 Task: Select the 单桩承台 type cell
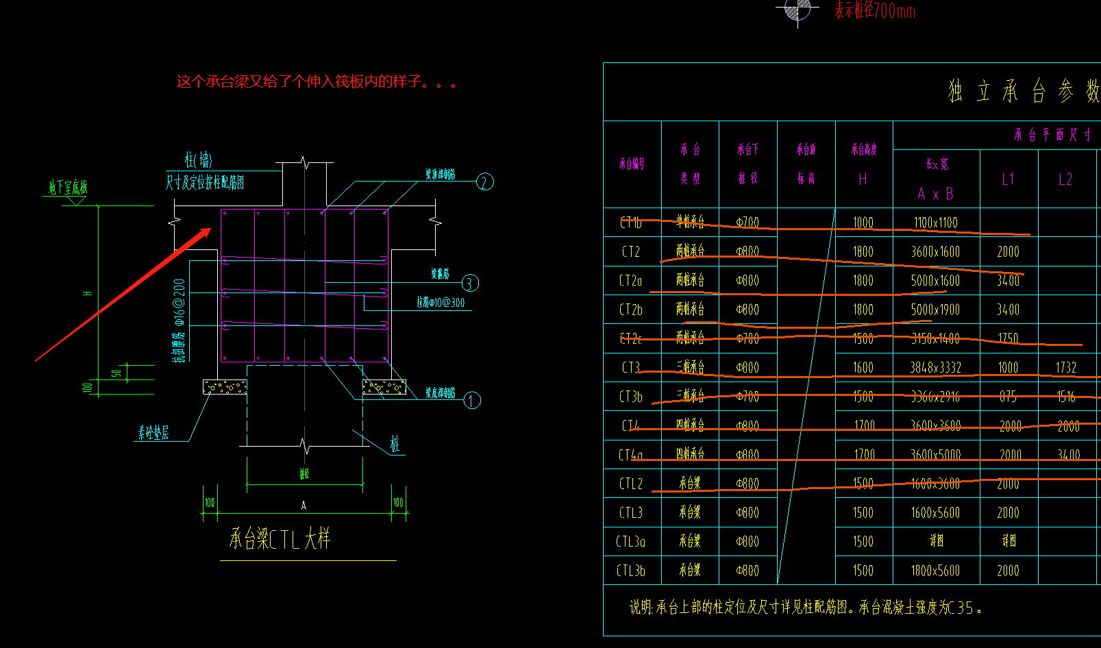pos(690,222)
